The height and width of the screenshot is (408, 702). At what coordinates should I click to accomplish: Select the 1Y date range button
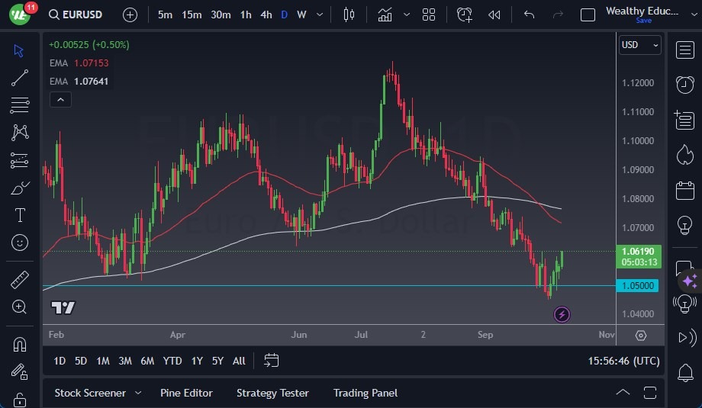point(197,361)
